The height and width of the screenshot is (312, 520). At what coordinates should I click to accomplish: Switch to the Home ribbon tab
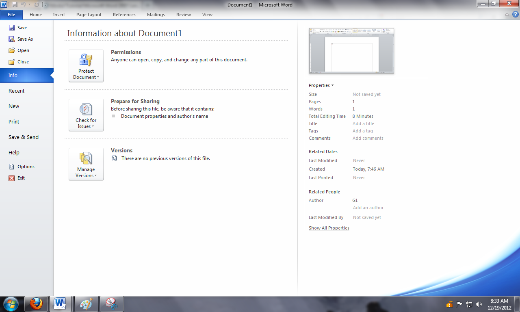(36, 15)
